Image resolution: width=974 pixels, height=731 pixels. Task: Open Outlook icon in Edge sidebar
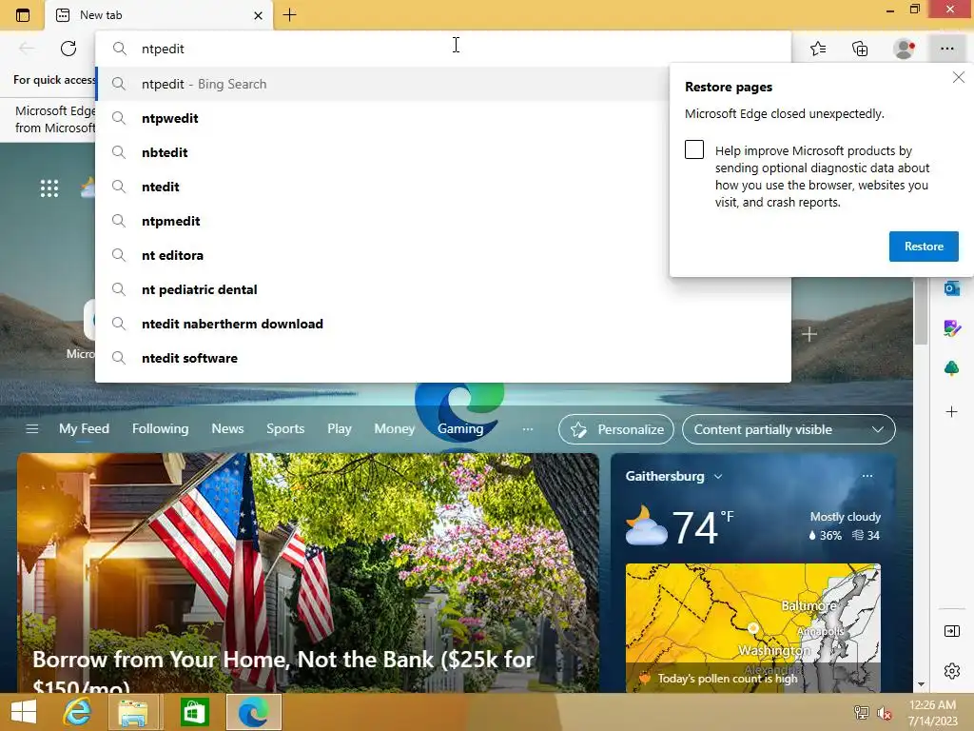[x=951, y=288]
